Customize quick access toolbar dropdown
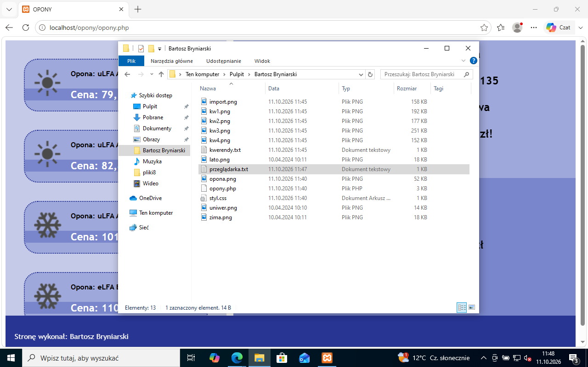588x367 pixels. [x=159, y=49]
